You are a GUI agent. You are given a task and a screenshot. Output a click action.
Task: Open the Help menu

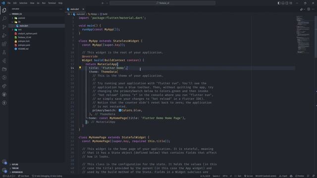pos(60,3)
